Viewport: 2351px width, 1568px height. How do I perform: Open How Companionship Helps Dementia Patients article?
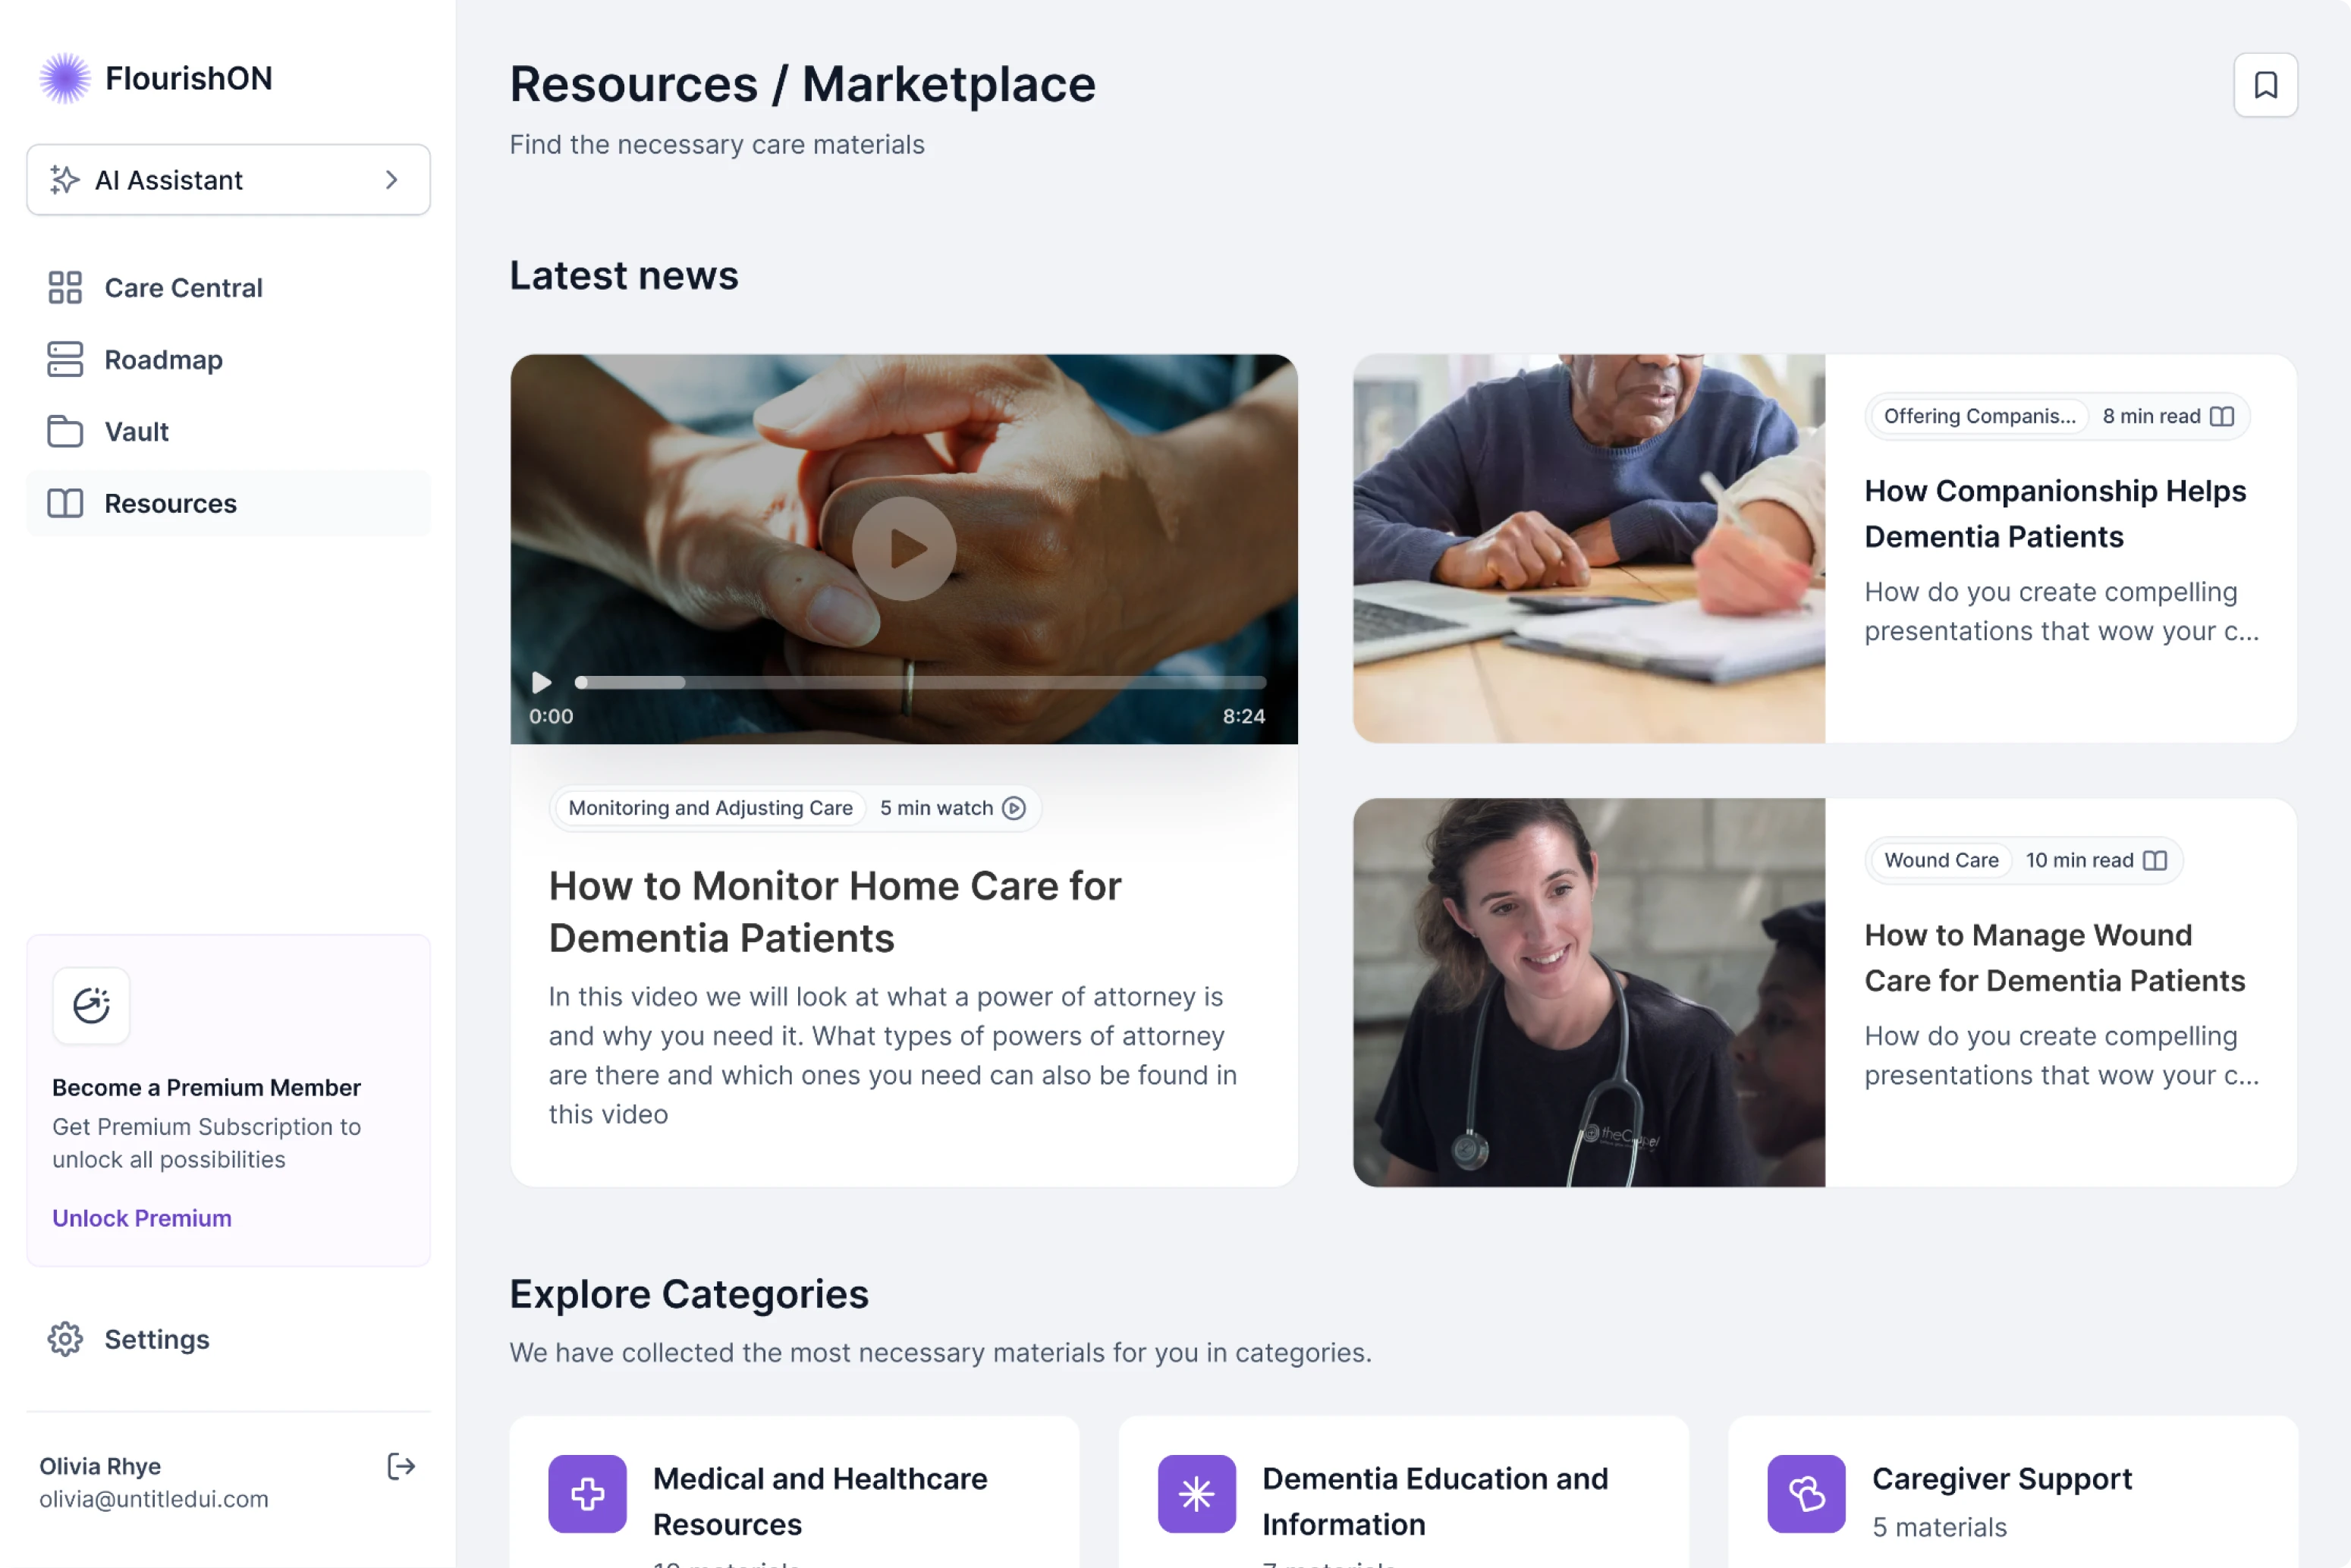tap(2055, 514)
